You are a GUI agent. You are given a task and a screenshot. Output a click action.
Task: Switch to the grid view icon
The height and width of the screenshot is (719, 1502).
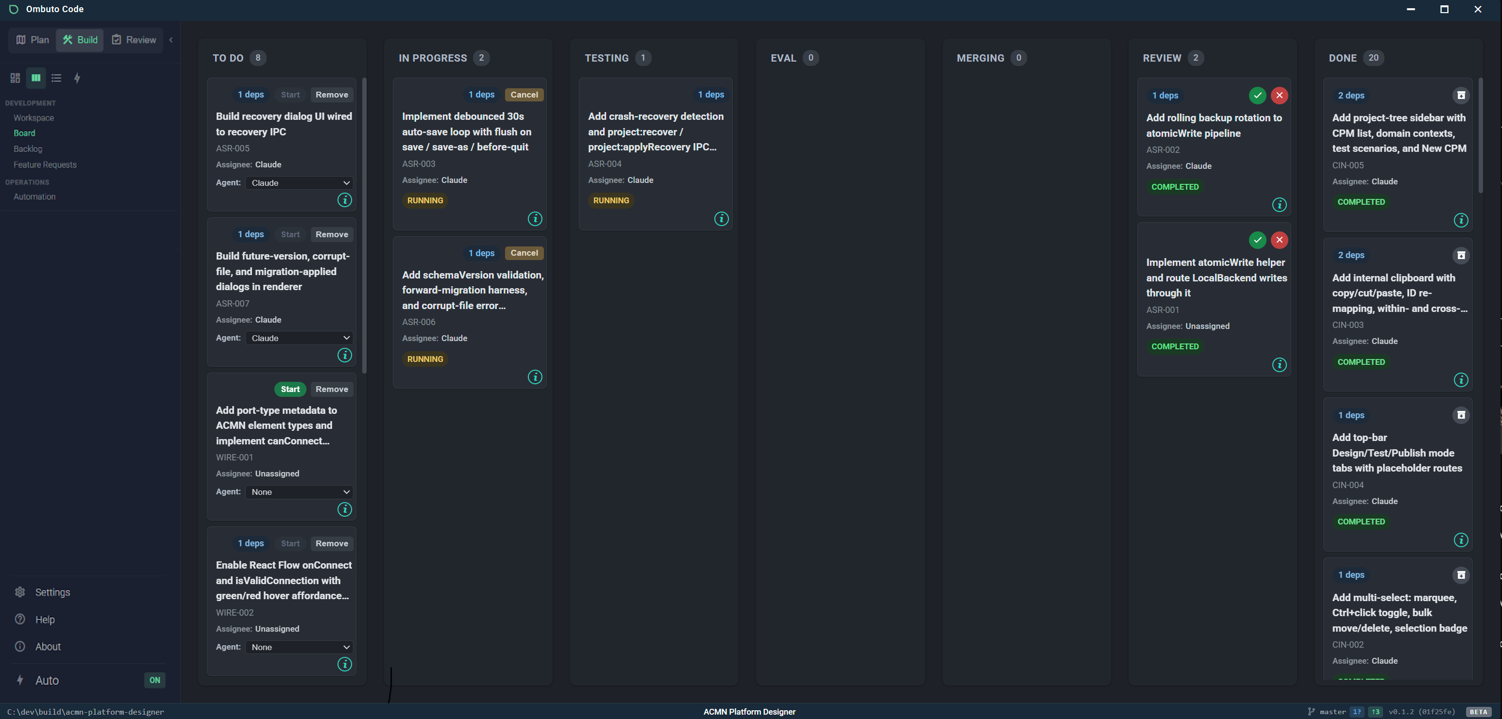pos(15,78)
